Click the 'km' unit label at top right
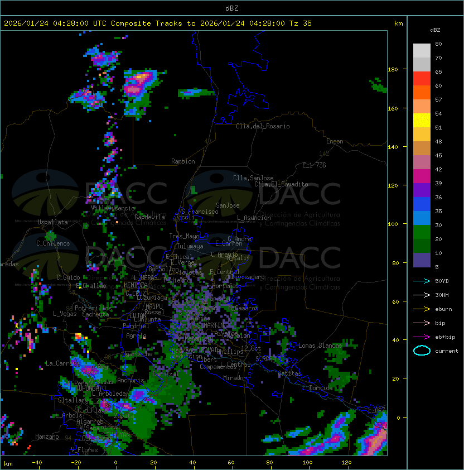 tap(398, 23)
